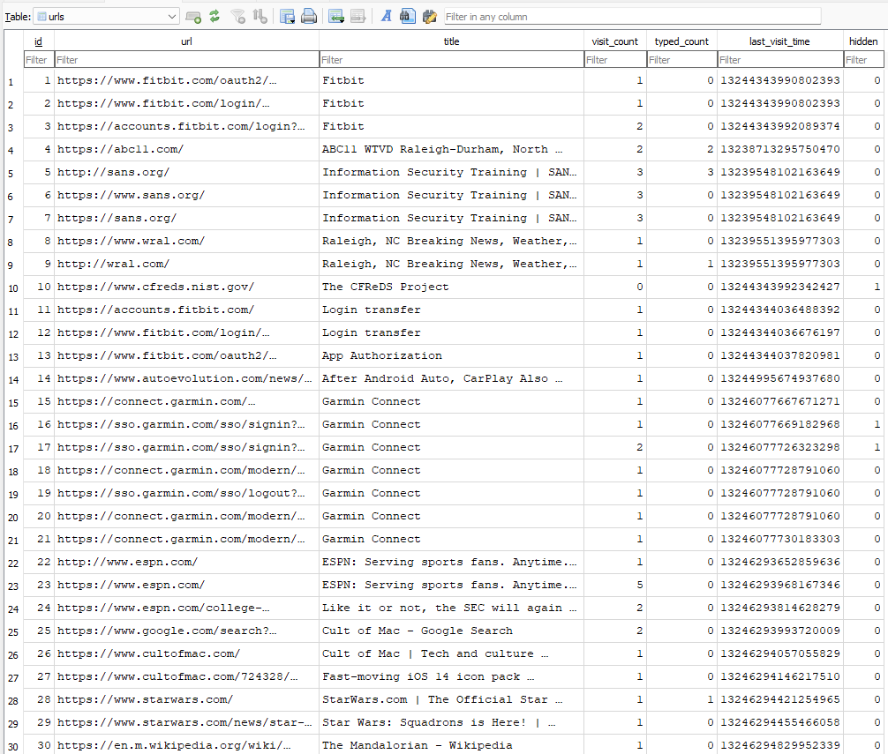This screenshot has height=754, width=888.
Task: Select the url cell https://accounts.fitbit.com/login?
Action: tap(187, 126)
